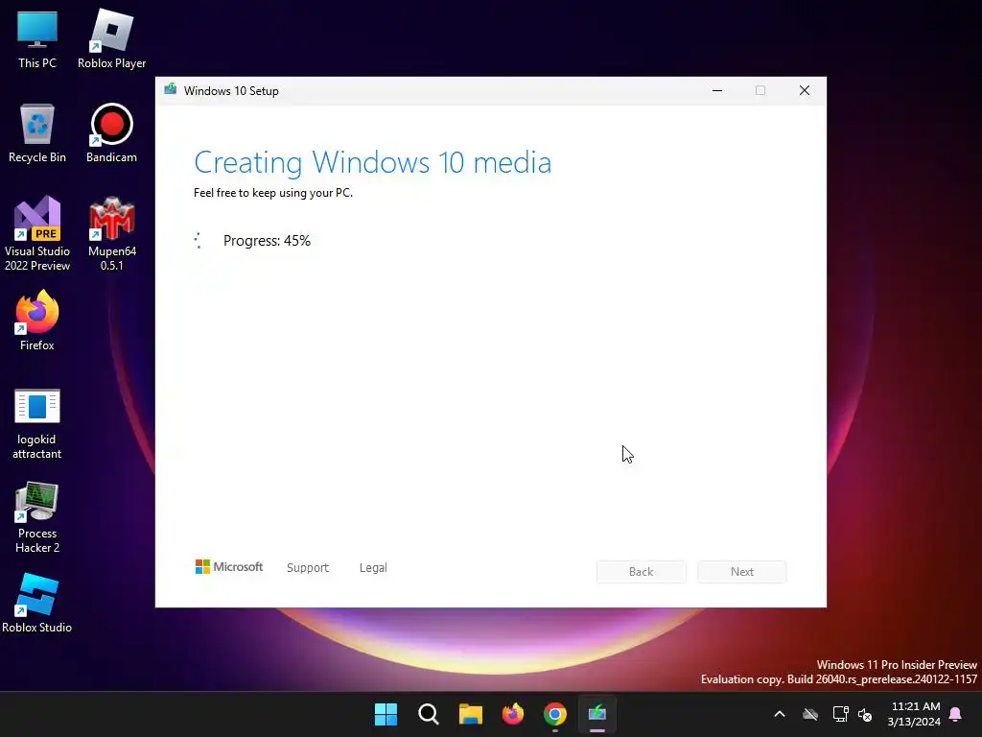Select Firefox desktop shortcut
The image size is (982, 737).
click(x=37, y=321)
